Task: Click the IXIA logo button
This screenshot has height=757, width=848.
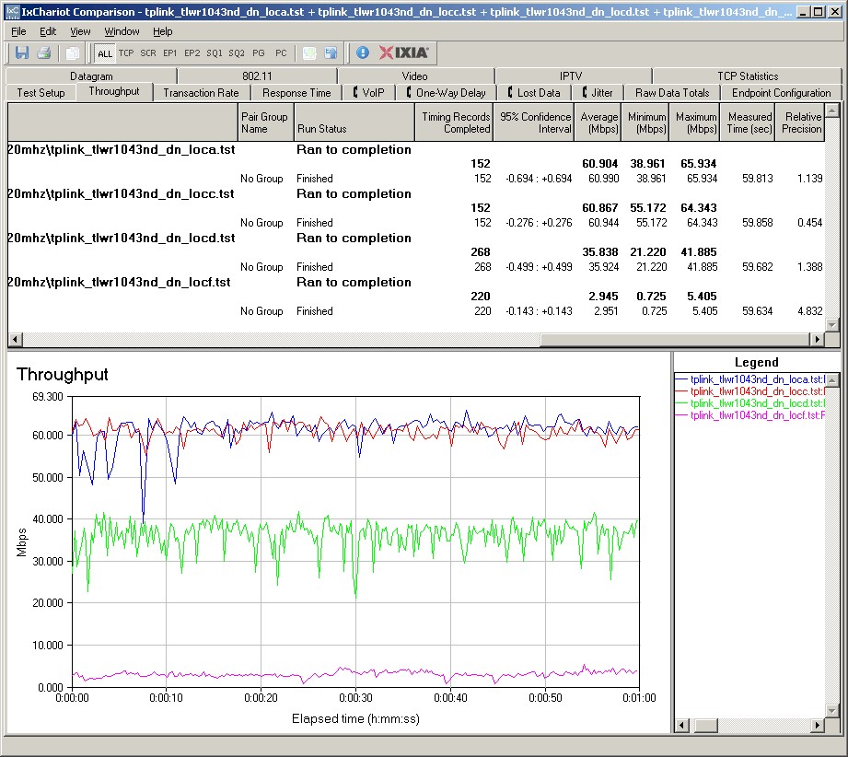Action: (404, 52)
